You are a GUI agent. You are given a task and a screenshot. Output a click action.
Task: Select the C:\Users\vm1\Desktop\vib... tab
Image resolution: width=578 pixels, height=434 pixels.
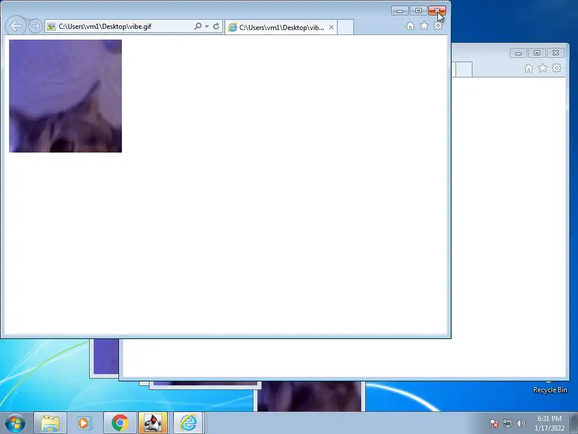(x=281, y=27)
